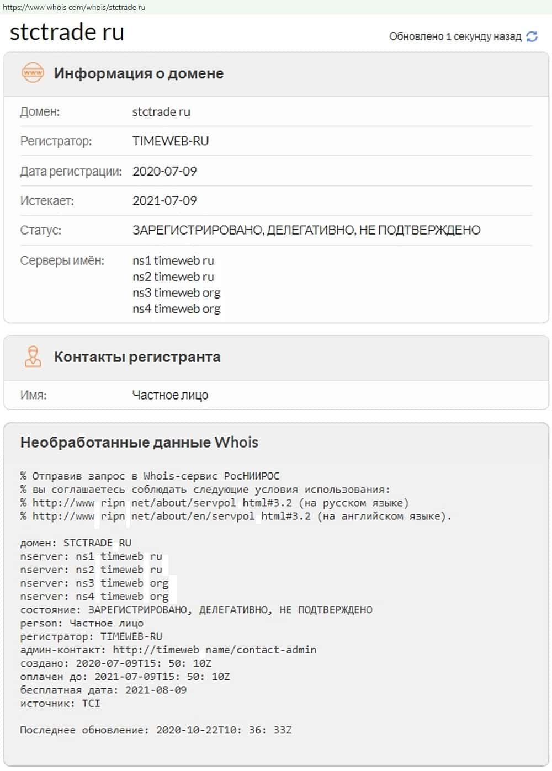Image resolution: width=552 pixels, height=771 pixels.
Task: Select the TIMEWEB-RU registrar value
Action: point(171,141)
